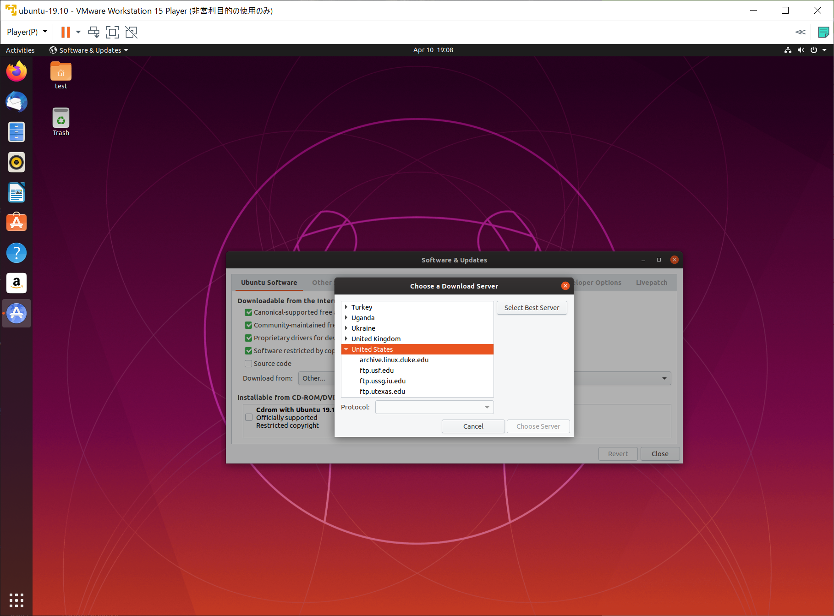Launch LibreOffice Writer from the dock
The width and height of the screenshot is (834, 616).
16,192
